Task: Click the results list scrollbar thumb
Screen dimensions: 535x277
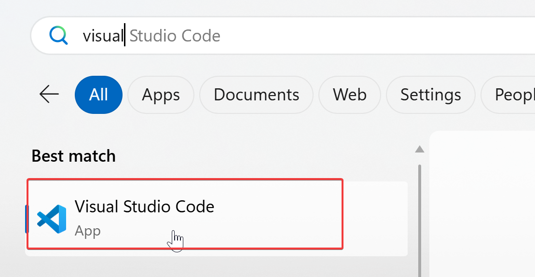Action: (420, 217)
